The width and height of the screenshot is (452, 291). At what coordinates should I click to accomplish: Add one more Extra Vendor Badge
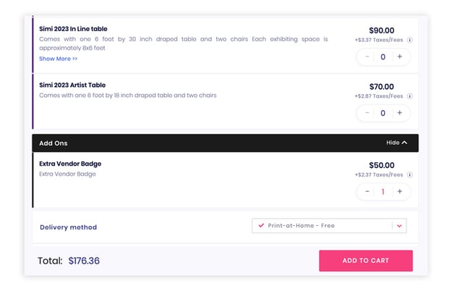pyautogui.click(x=399, y=192)
